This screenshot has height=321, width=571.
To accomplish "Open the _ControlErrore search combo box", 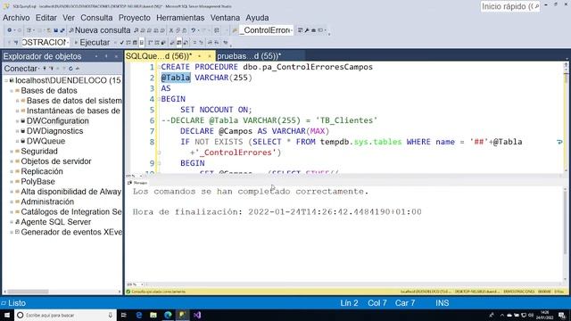I will 266,30.
